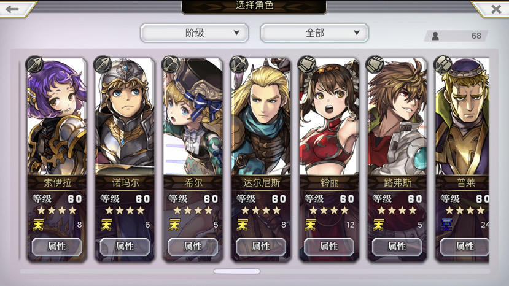Click the bow class icon on 索伊拉's card
This screenshot has height=286, width=509.
pos(34,64)
